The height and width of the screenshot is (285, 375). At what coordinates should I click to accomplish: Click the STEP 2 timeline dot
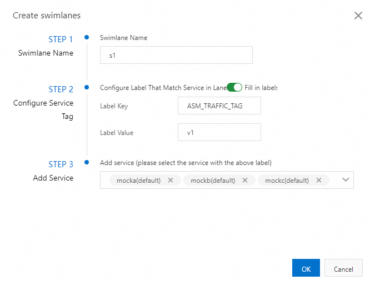point(87,87)
